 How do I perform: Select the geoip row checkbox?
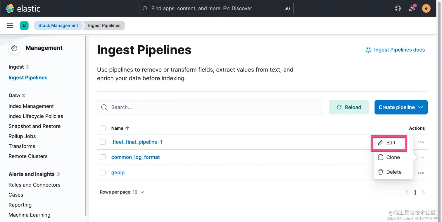pyautogui.click(x=103, y=173)
